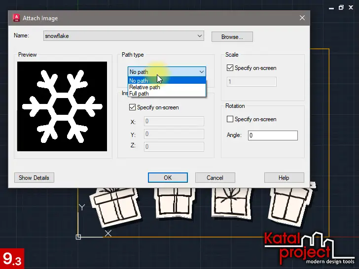
Task: Toggle Scale 'Specify on-screen' checkbox
Action: click(x=230, y=68)
